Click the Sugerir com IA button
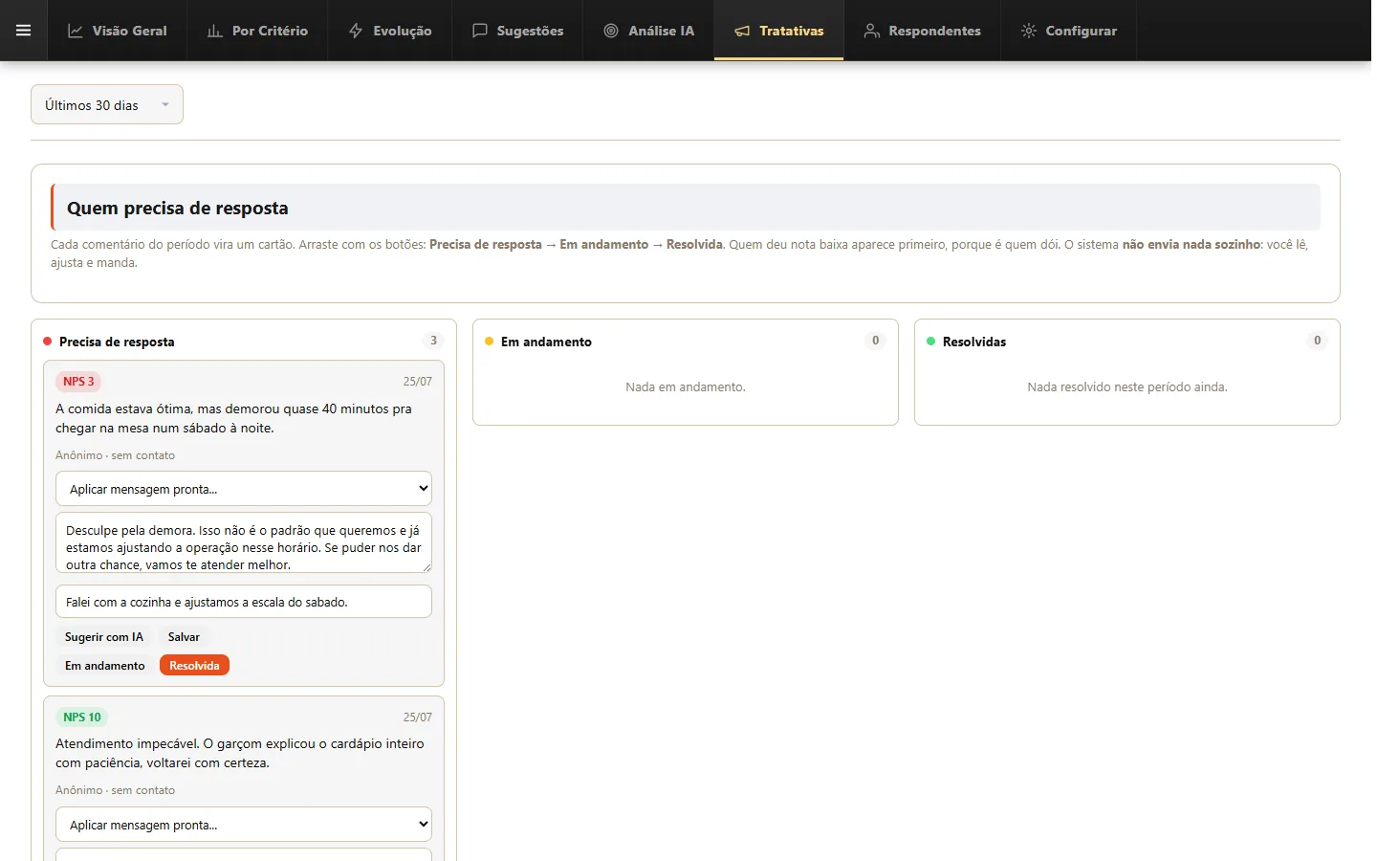Viewport: 1377px width, 861px height. (x=104, y=637)
